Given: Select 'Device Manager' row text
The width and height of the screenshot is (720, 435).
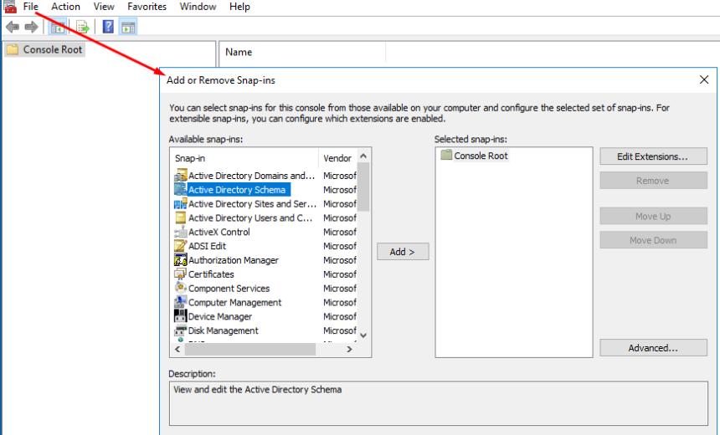Looking at the screenshot, I should click(x=220, y=316).
